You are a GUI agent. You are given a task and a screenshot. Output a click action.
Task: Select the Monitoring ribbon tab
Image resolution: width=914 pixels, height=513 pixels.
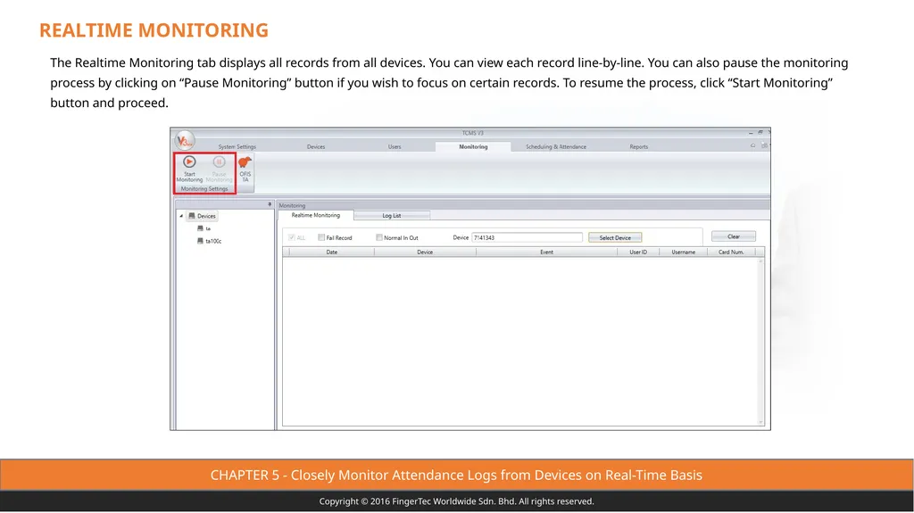click(473, 147)
